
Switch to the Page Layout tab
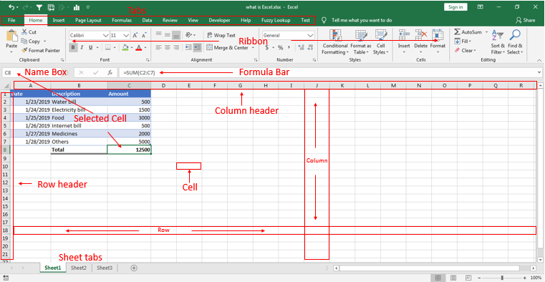(88, 20)
